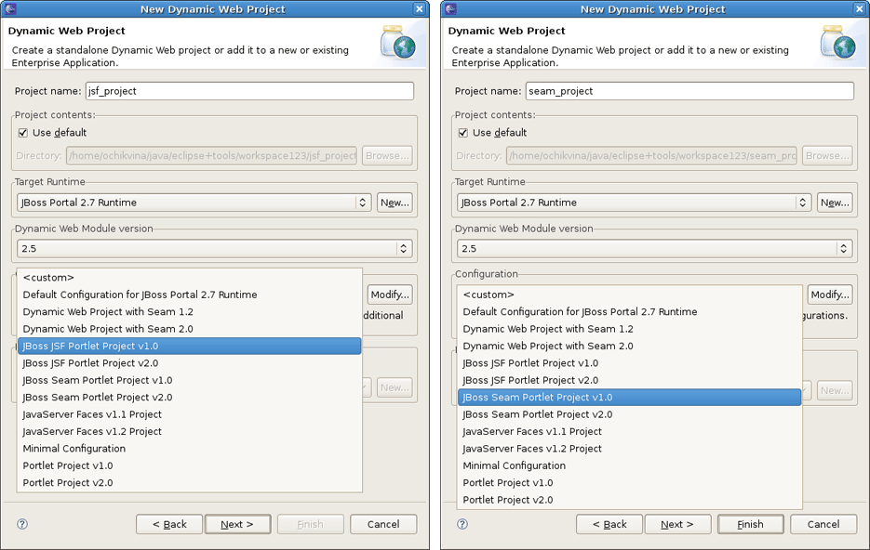Choose JavaServer Faces v1.2 Project in jsf_project list

click(189, 431)
